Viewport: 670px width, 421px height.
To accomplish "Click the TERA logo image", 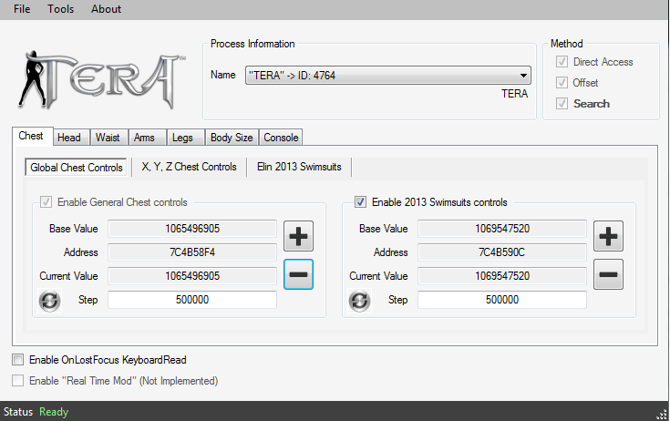I will click(x=102, y=79).
